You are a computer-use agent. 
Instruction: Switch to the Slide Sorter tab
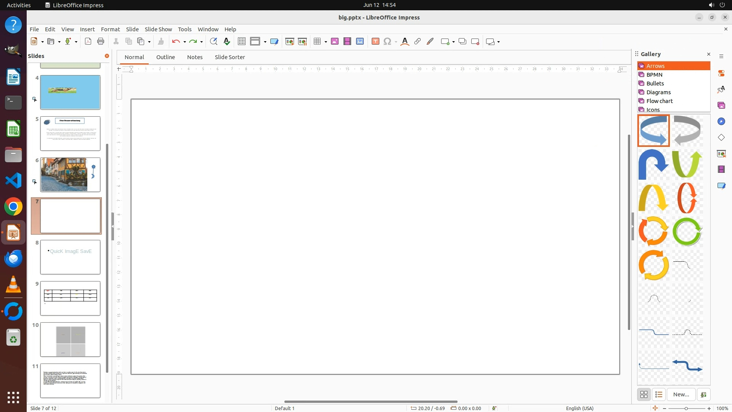click(x=230, y=57)
